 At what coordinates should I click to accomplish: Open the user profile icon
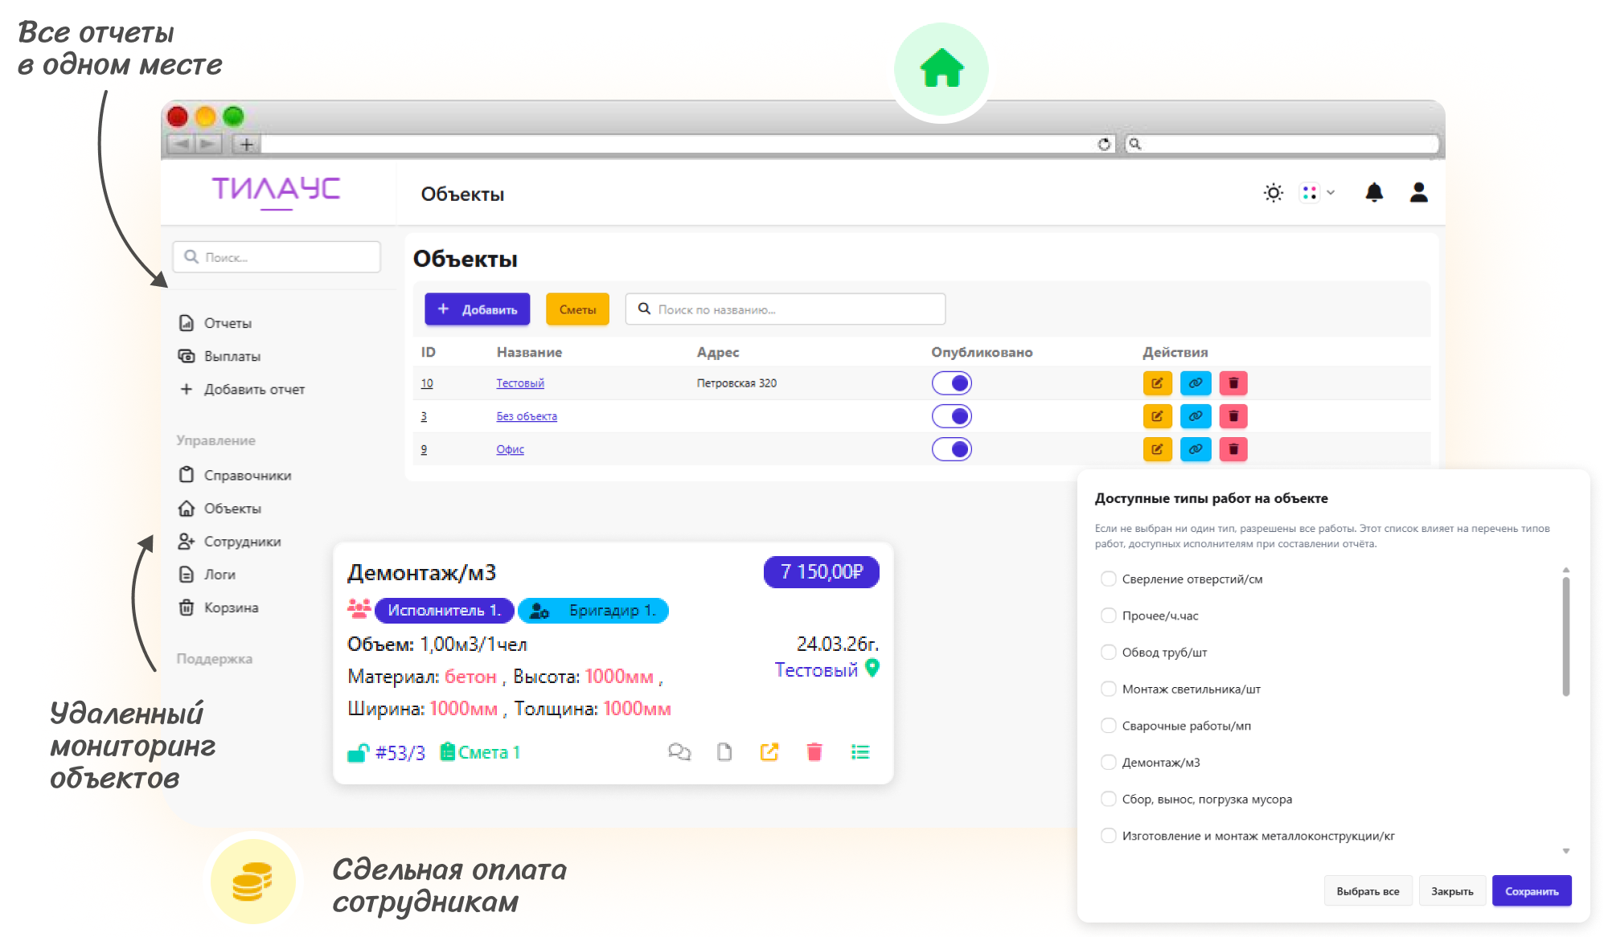coord(1419,192)
